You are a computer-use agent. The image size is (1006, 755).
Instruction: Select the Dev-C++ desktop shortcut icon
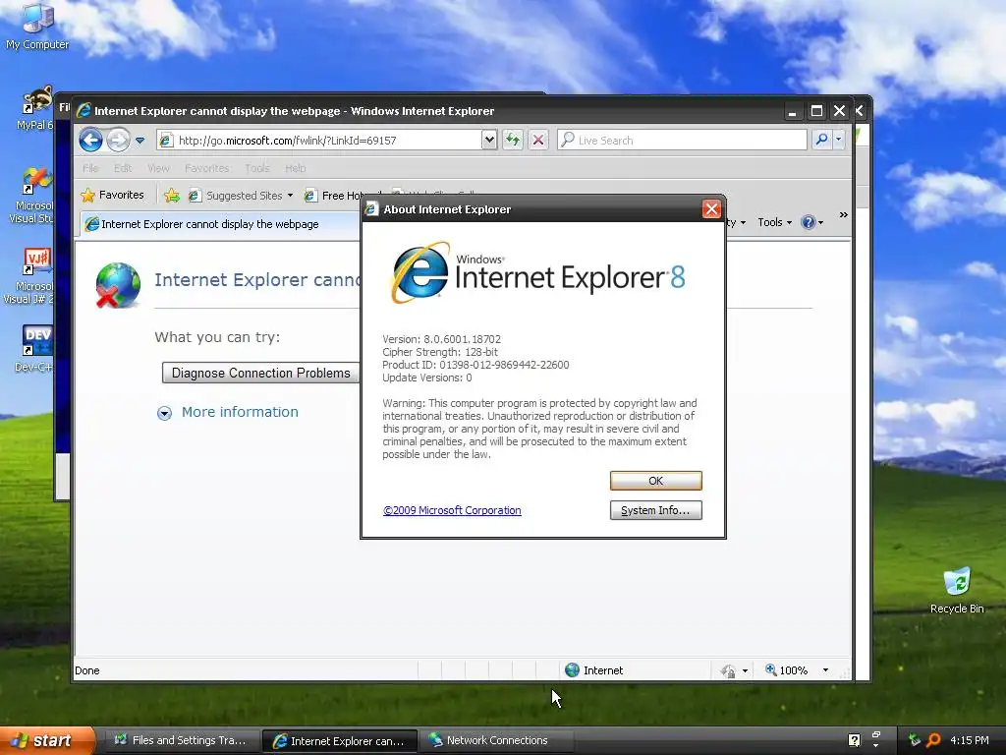pos(35,349)
